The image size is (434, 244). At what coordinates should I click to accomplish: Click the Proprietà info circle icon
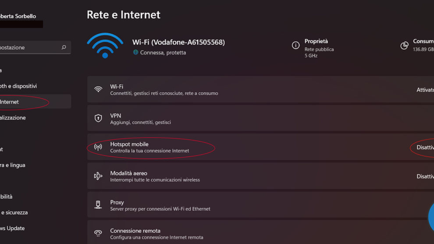coord(296,46)
